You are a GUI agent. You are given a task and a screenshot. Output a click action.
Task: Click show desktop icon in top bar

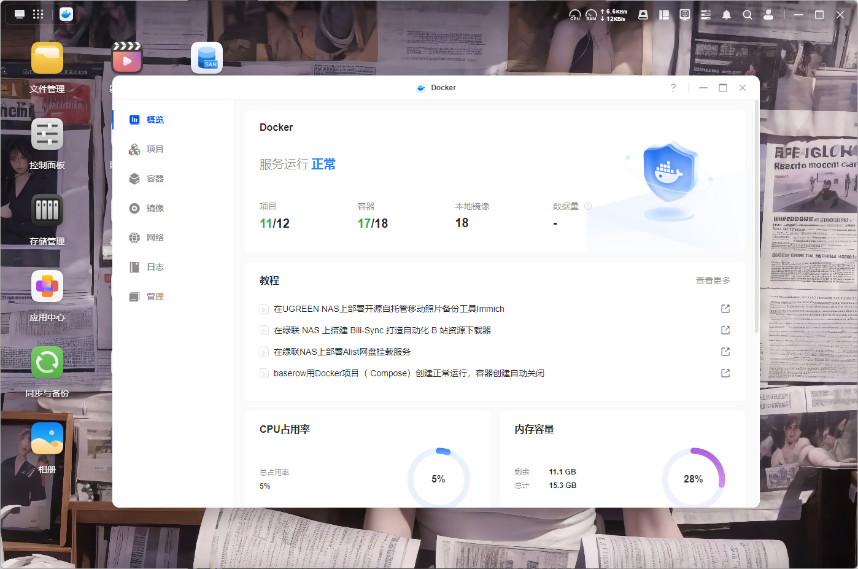[20, 14]
